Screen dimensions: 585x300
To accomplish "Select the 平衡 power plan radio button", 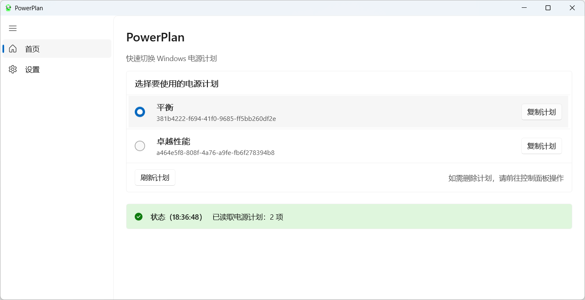I will pos(140,112).
